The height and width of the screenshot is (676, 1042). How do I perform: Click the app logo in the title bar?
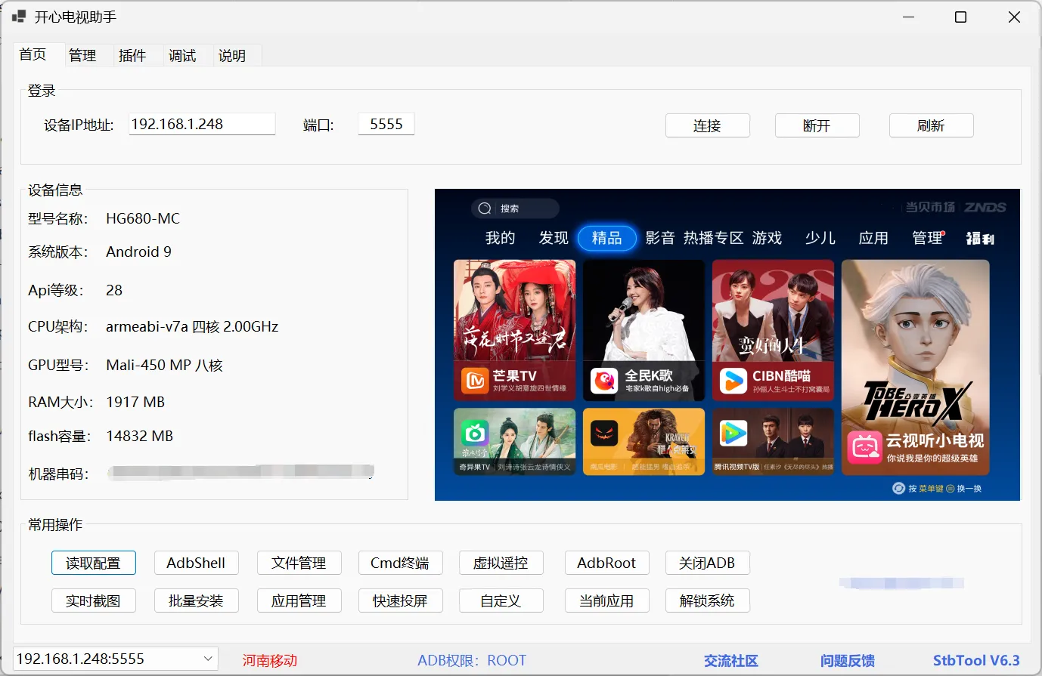(x=19, y=17)
